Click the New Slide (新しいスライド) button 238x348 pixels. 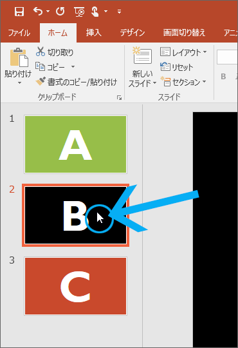[x=143, y=66]
